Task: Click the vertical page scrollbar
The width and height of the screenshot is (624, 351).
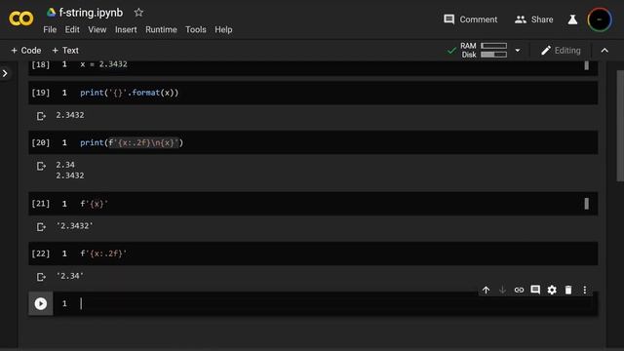Action: coord(620,126)
